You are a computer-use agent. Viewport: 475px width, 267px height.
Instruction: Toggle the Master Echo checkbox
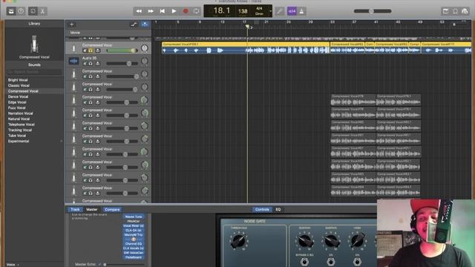point(99,264)
